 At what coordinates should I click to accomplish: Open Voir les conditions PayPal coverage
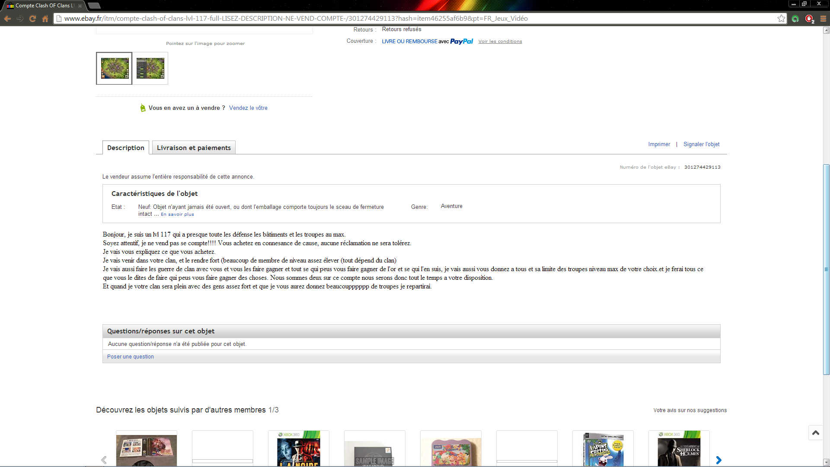[500, 41]
